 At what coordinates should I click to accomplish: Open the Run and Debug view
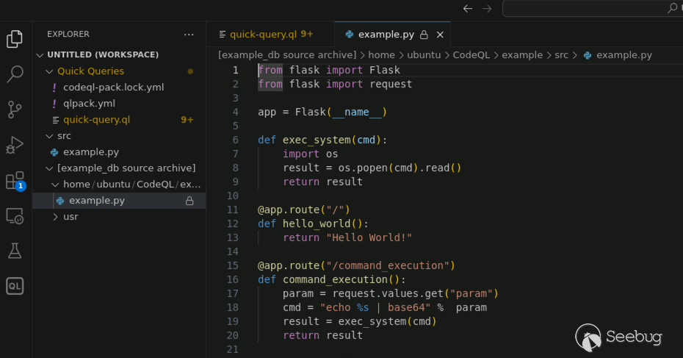[15, 146]
